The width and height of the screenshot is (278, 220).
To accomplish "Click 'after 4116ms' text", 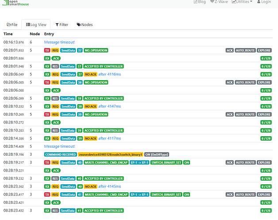I will [x=110, y=75].
